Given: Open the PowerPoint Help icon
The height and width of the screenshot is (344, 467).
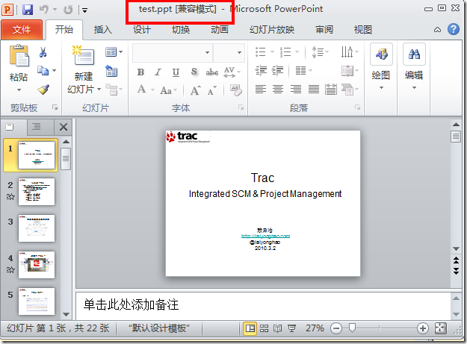Looking at the screenshot, I should (454, 29).
